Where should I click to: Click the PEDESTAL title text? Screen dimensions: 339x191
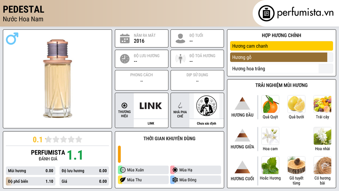[24, 9]
